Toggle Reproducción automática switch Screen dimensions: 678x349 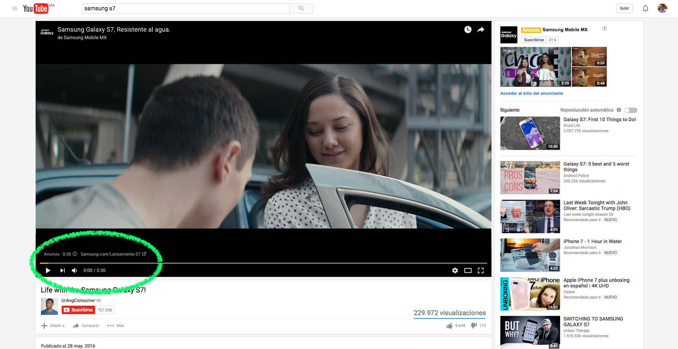631,110
